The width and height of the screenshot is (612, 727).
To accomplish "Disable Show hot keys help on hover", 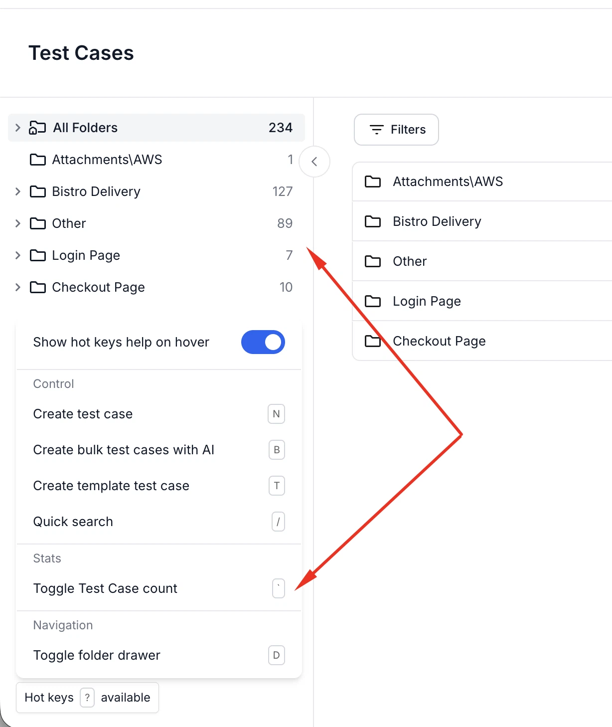I will pos(263,342).
